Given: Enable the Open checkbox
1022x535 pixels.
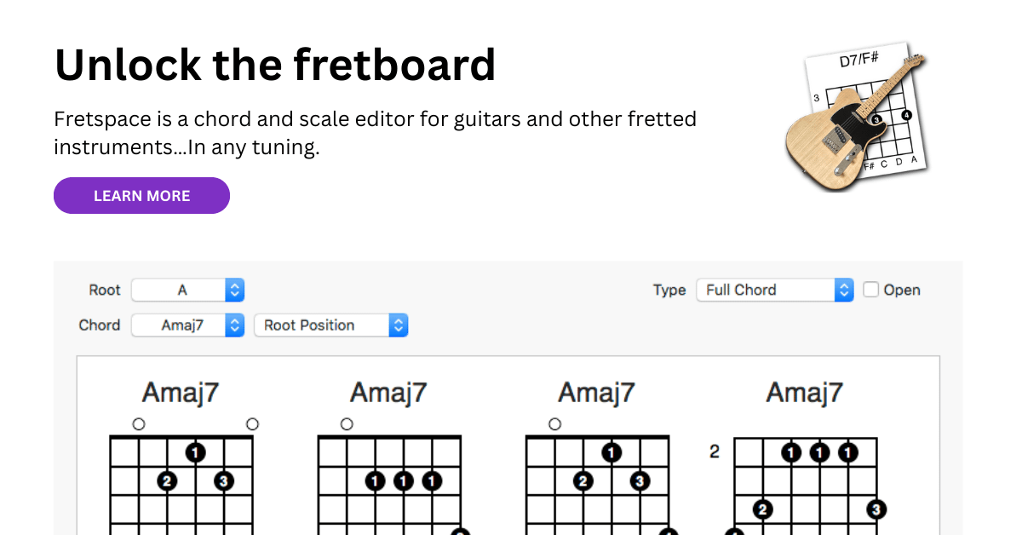Looking at the screenshot, I should (870, 290).
